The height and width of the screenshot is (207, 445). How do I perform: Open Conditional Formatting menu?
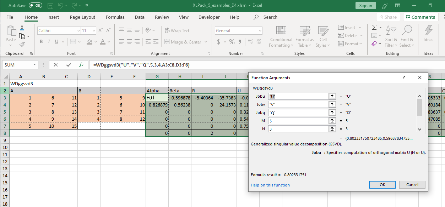coord(281,36)
